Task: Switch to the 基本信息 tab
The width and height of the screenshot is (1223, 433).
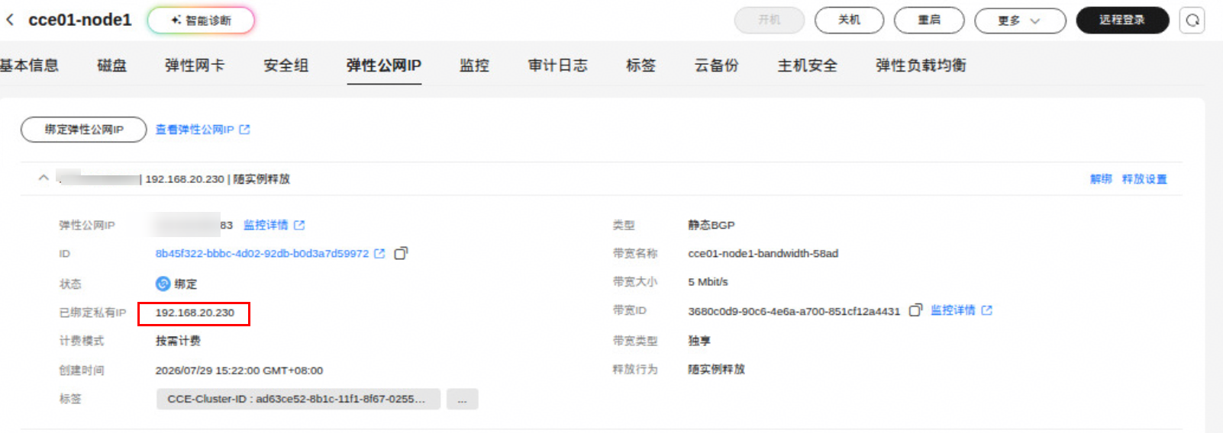Action: (x=29, y=66)
